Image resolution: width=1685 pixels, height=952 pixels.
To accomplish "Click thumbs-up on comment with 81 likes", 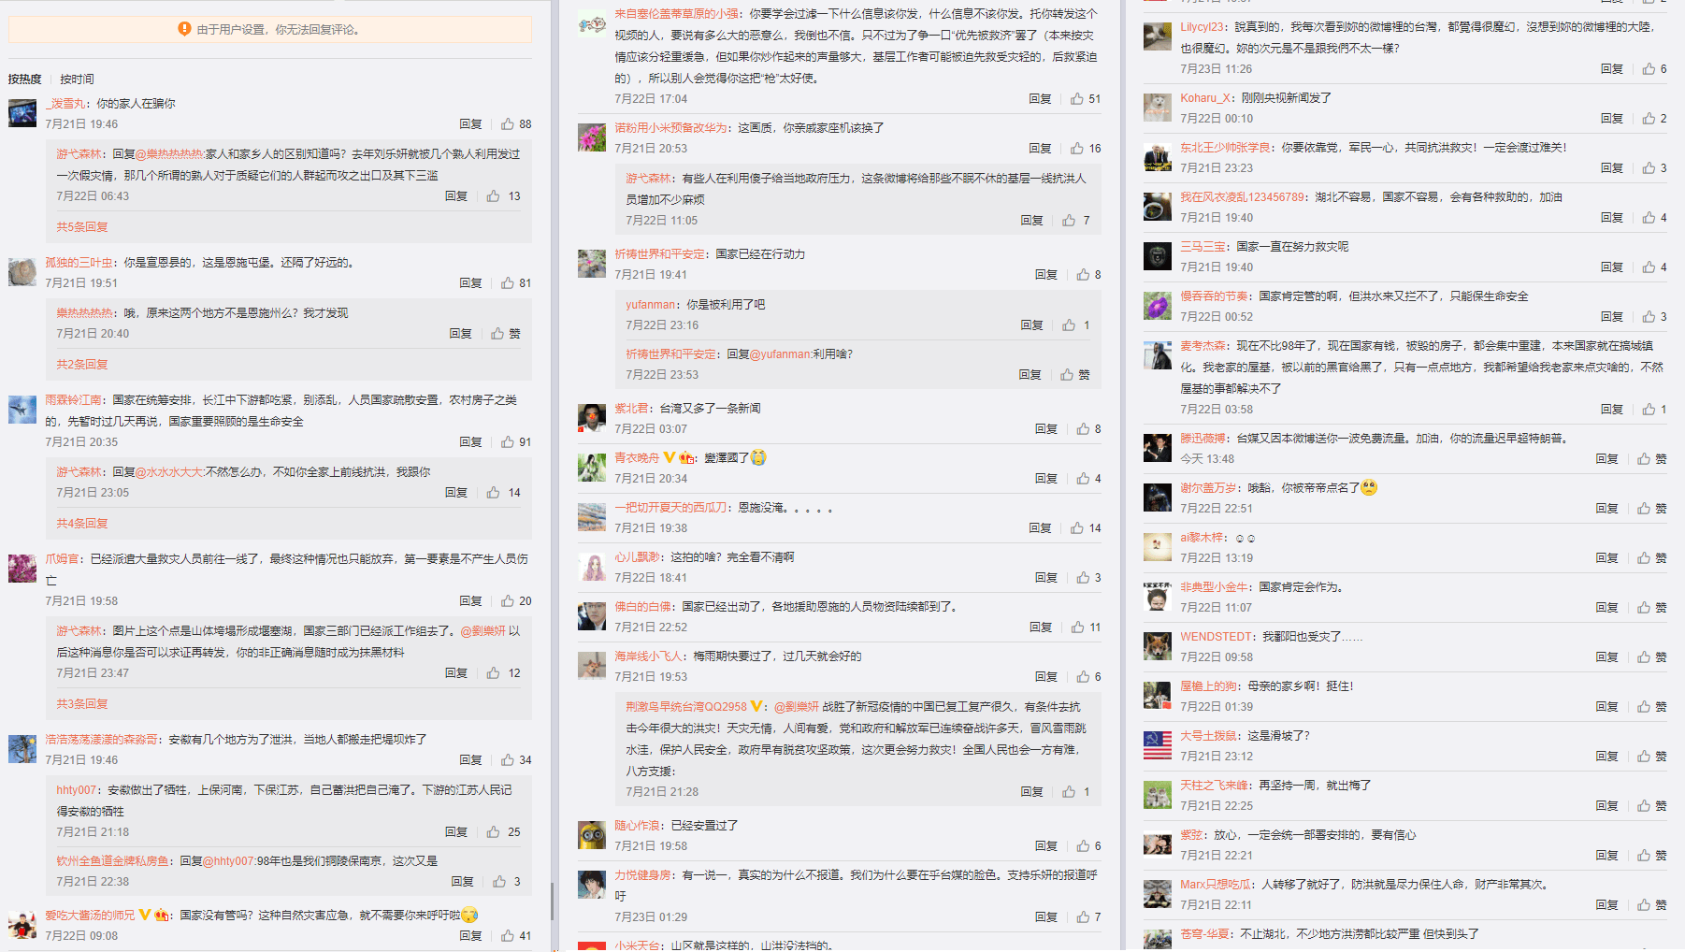I will click(507, 282).
